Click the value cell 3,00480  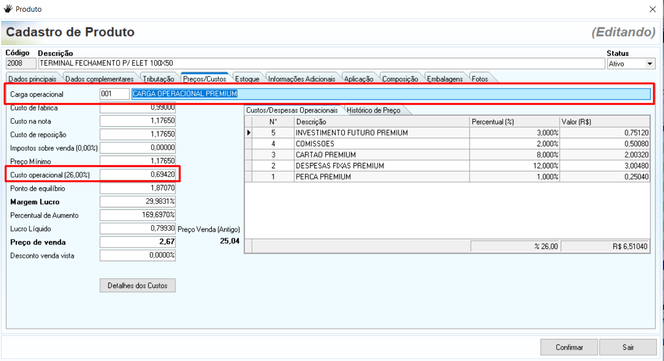point(605,166)
